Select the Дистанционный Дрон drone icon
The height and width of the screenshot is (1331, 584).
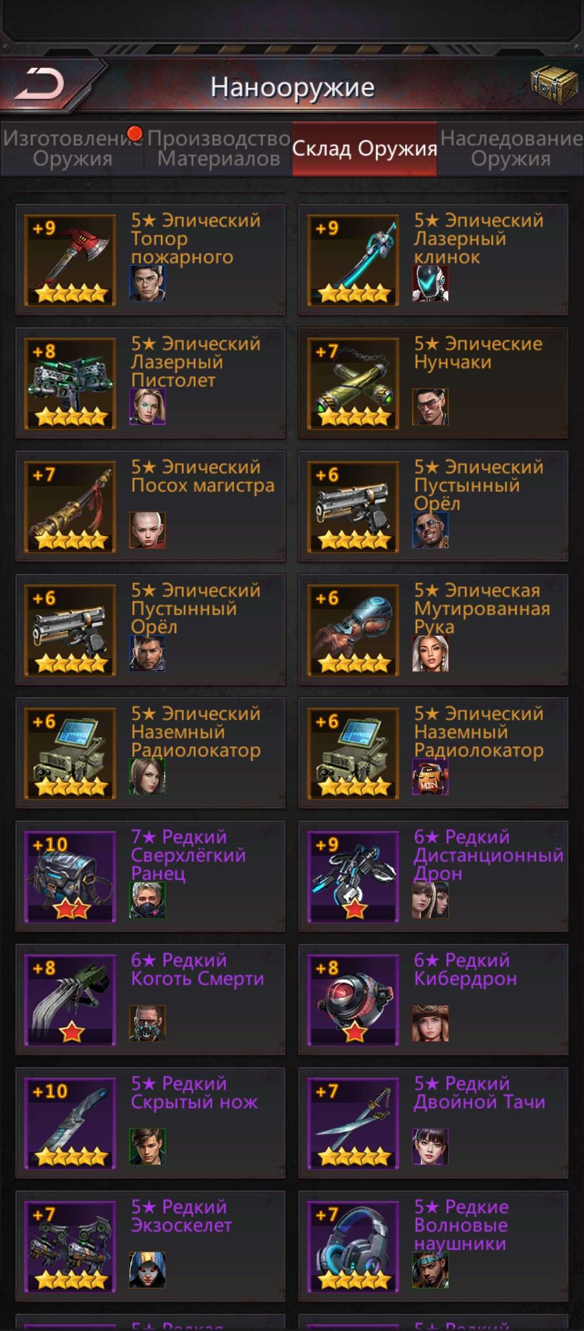click(353, 877)
